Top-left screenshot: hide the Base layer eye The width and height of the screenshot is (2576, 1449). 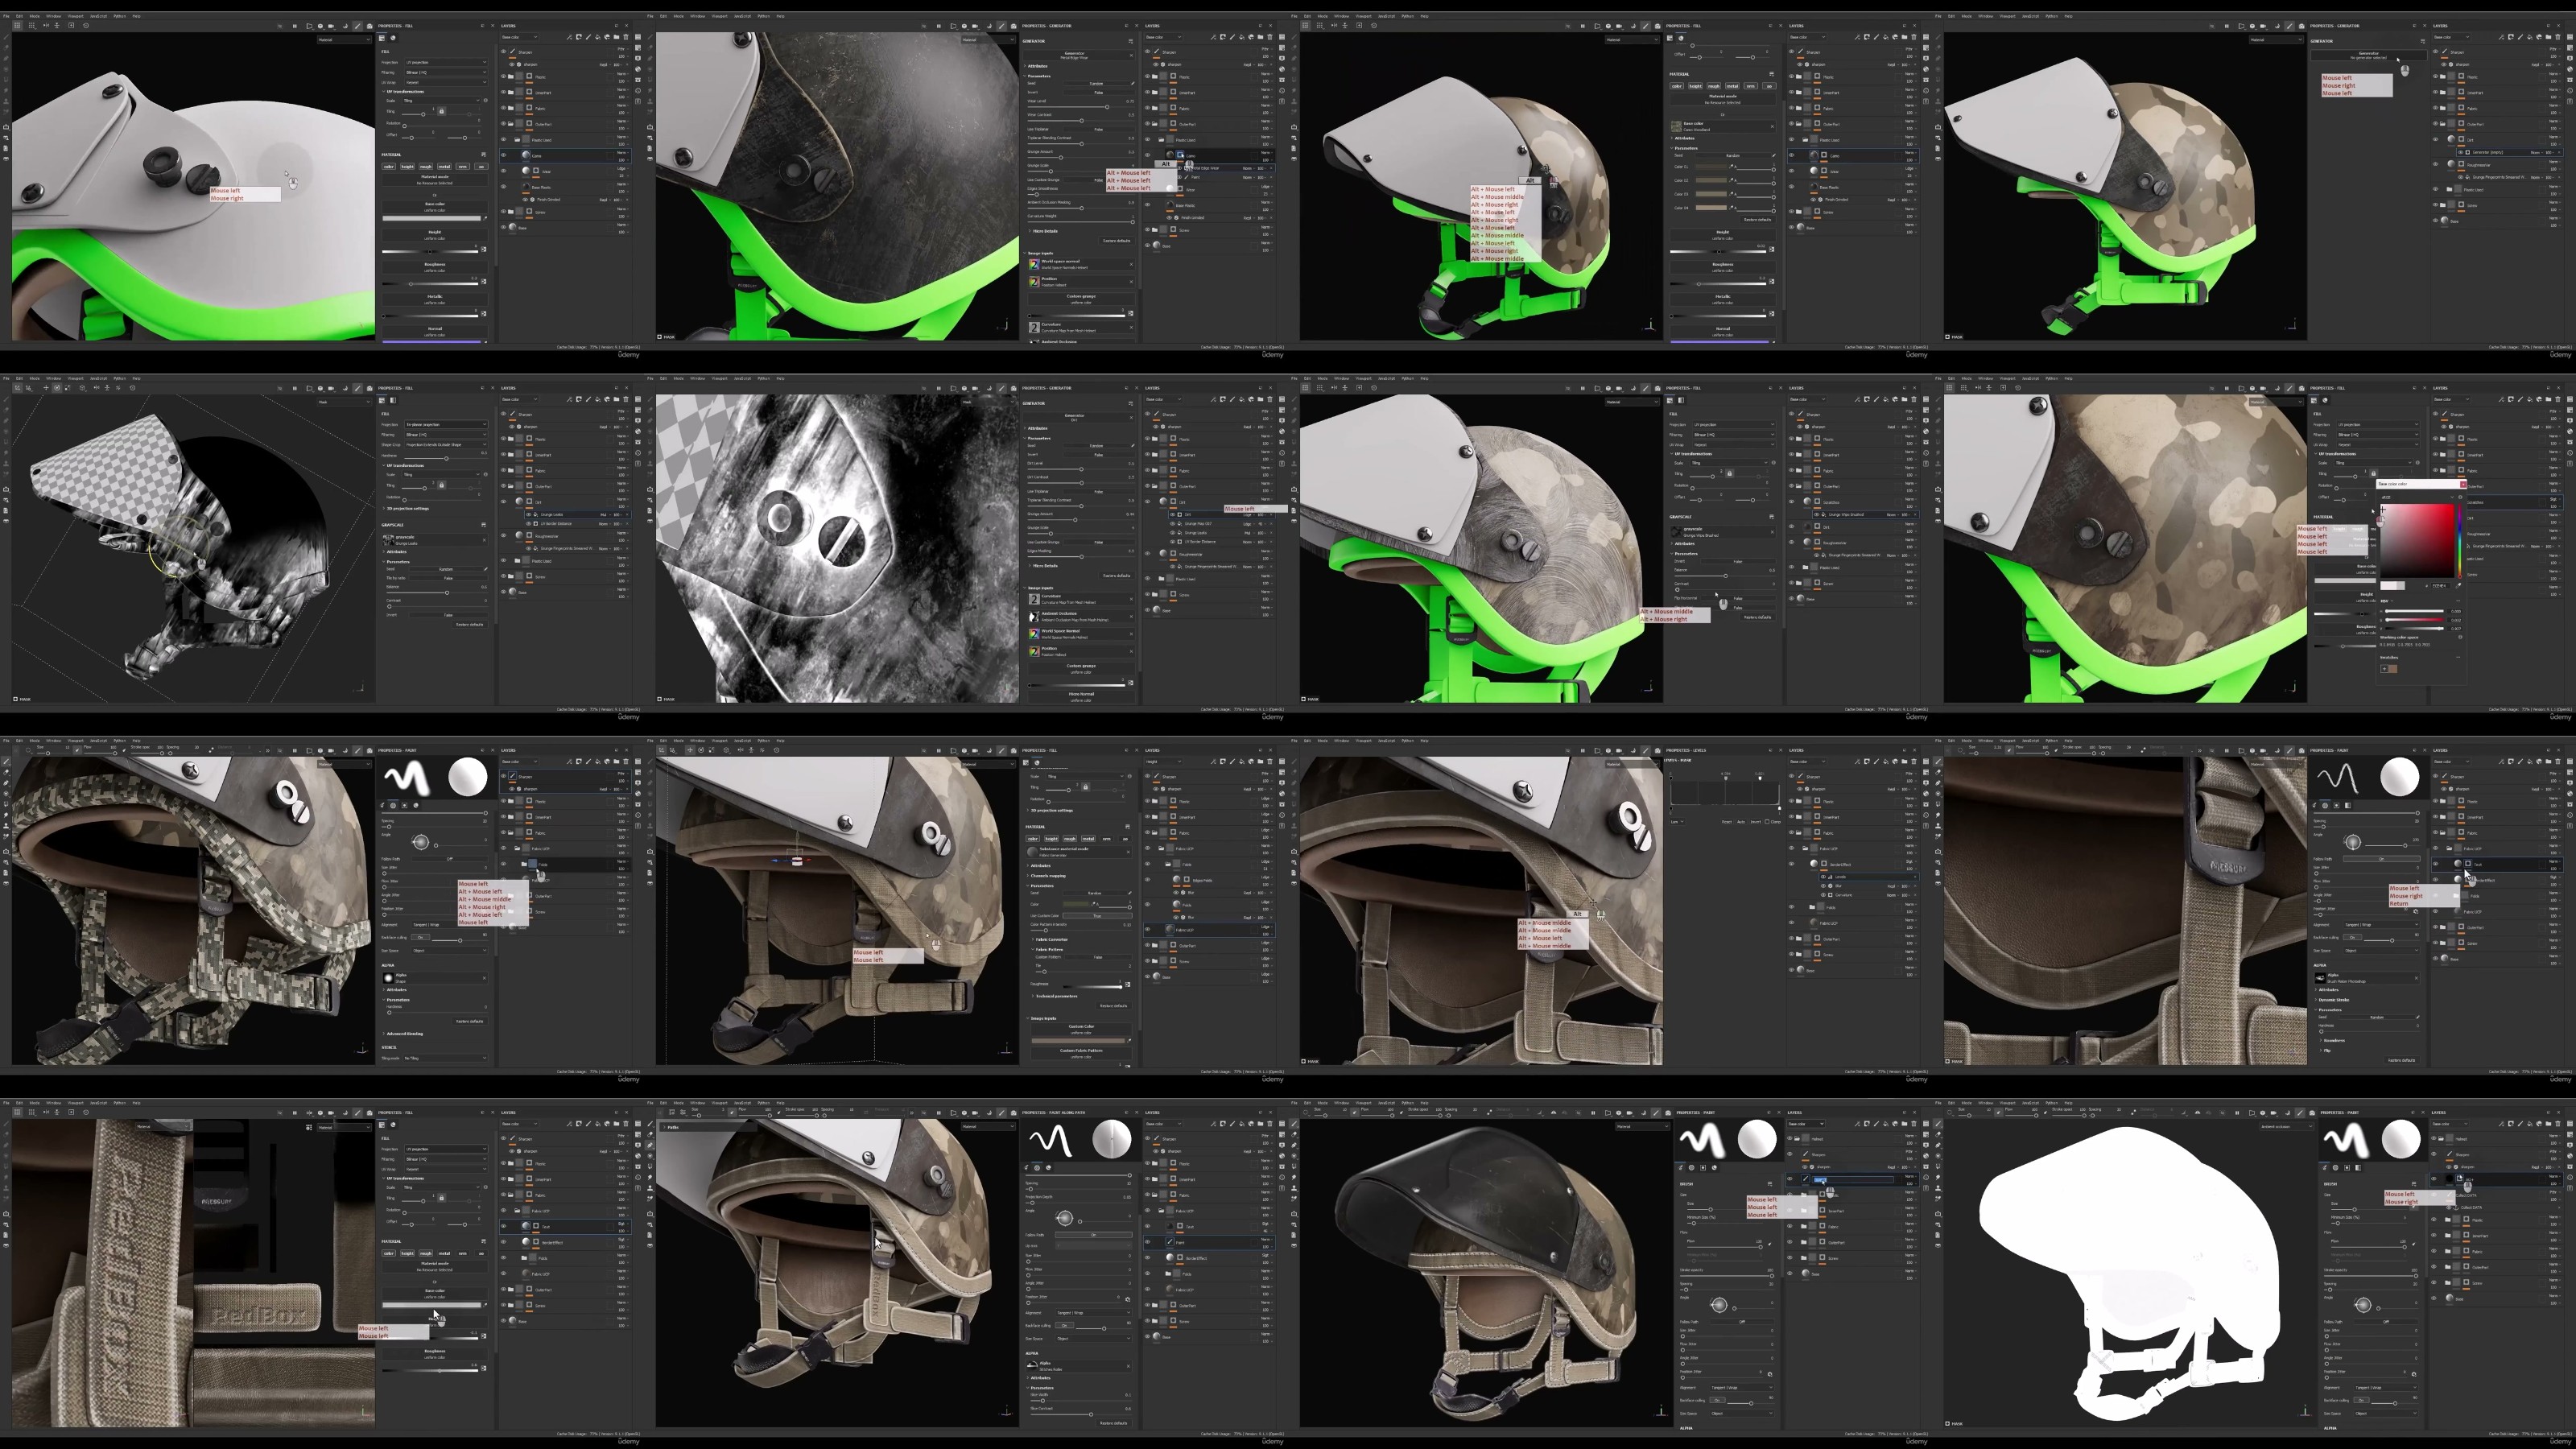[x=504, y=227]
